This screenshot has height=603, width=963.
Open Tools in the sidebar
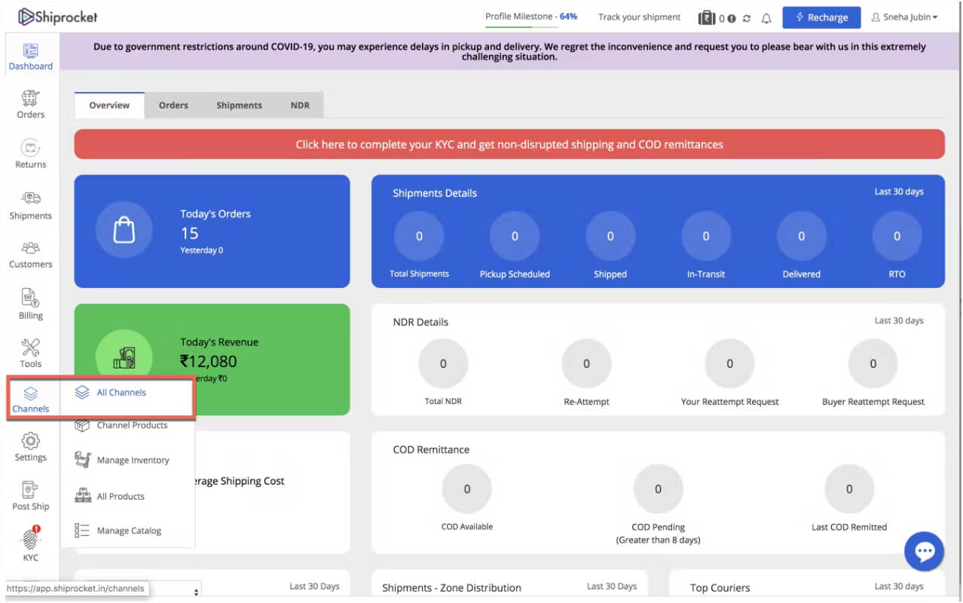tap(31, 354)
